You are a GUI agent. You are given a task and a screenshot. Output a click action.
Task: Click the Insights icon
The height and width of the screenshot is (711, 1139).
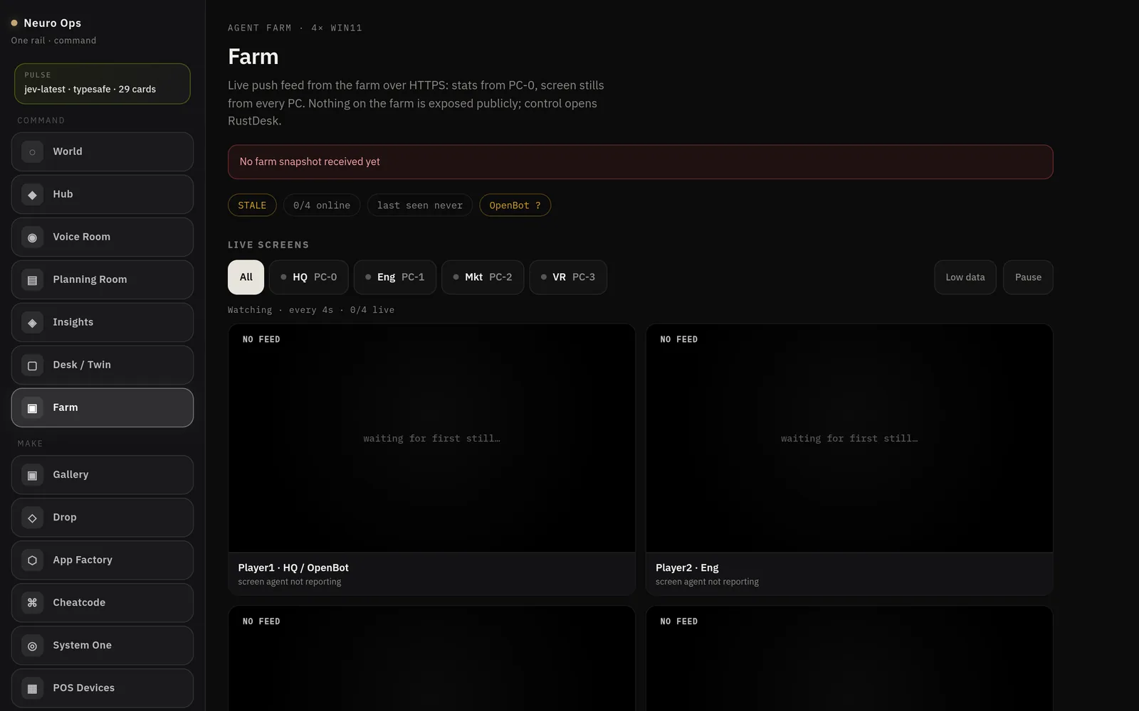[32, 322]
